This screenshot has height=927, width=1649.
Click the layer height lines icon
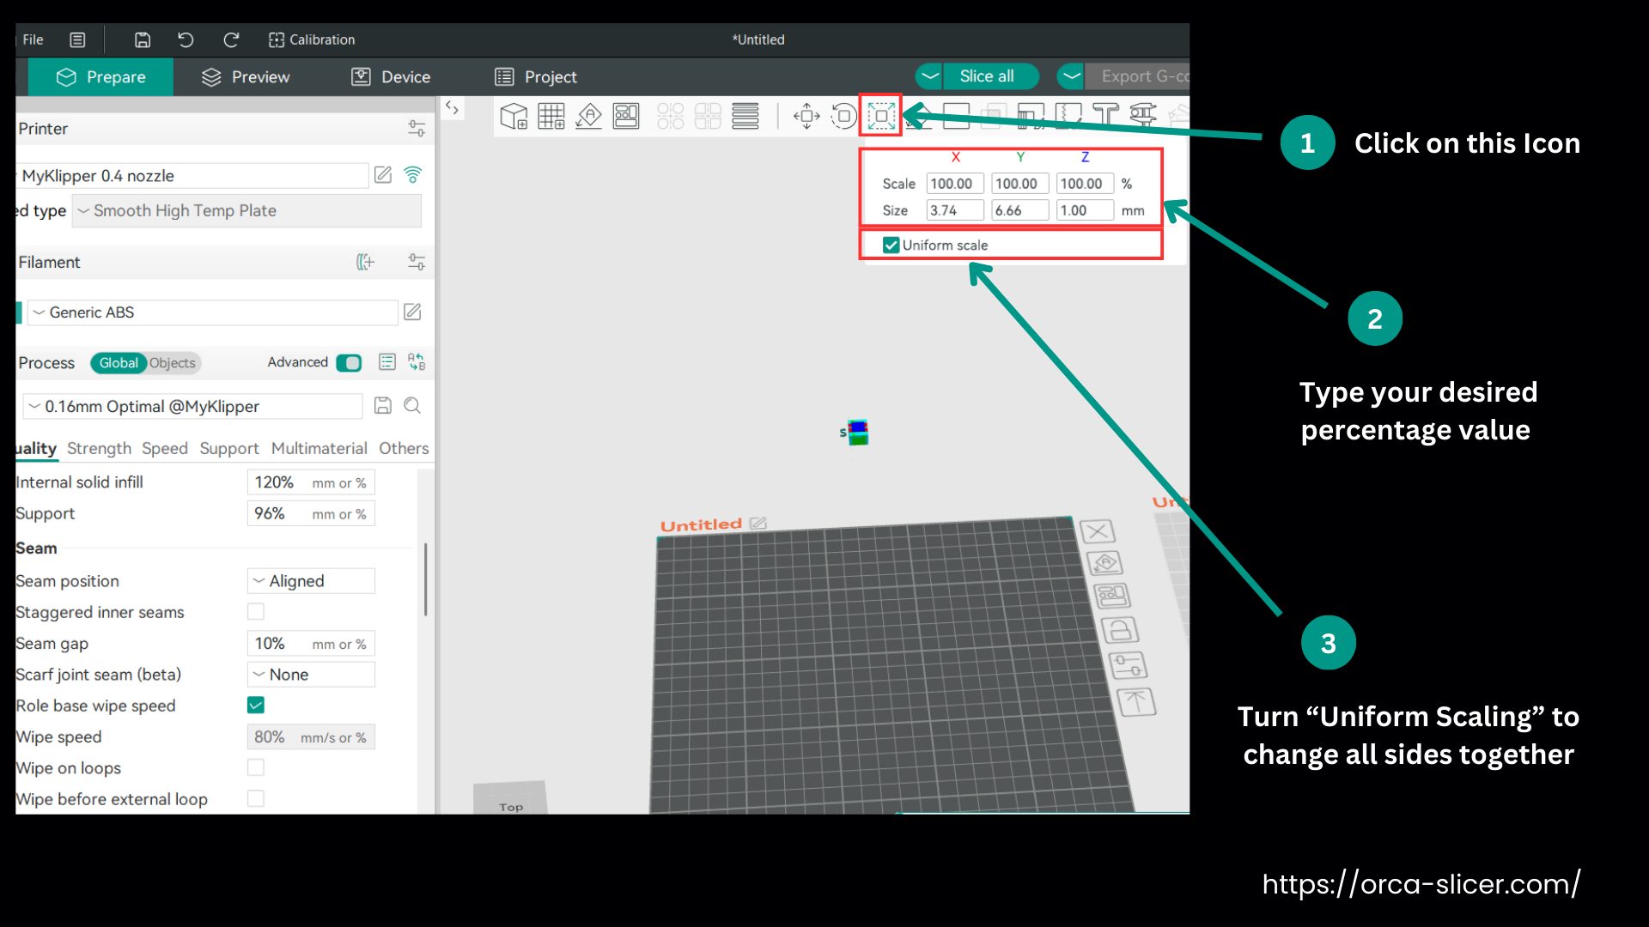click(x=745, y=116)
